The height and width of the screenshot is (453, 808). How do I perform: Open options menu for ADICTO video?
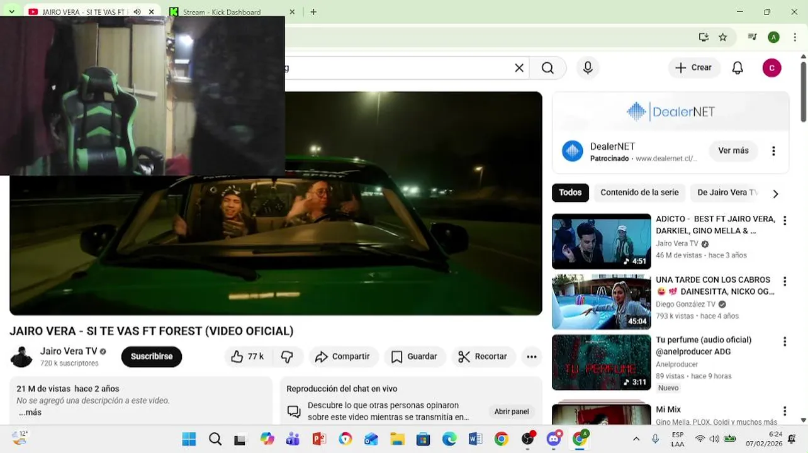coord(785,221)
